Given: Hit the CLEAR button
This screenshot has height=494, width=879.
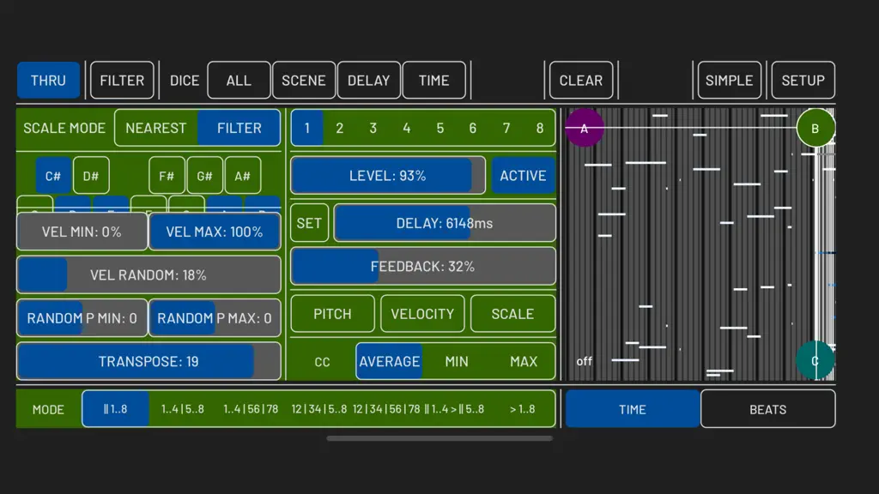Looking at the screenshot, I should click(x=581, y=80).
